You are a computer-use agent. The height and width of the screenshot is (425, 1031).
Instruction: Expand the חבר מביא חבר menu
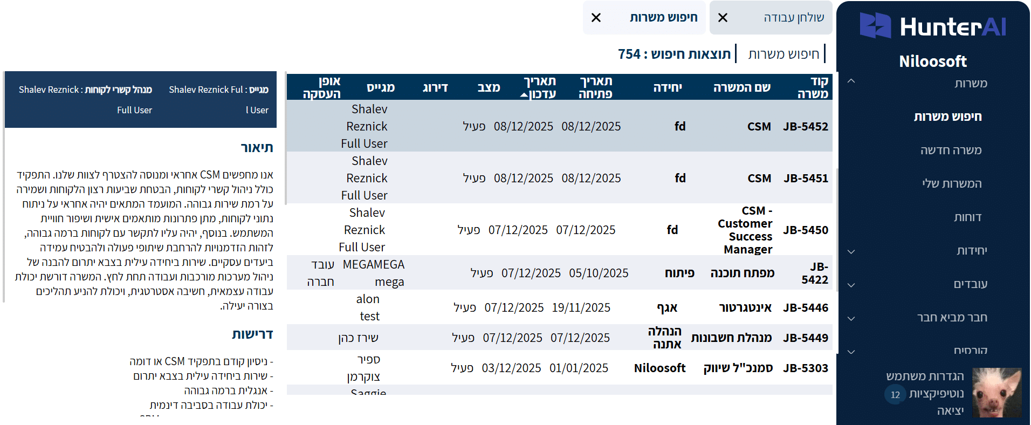point(851,318)
